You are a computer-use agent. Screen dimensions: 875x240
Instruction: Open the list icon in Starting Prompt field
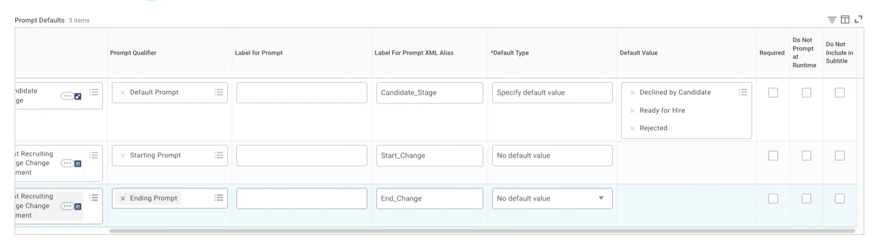tap(219, 155)
